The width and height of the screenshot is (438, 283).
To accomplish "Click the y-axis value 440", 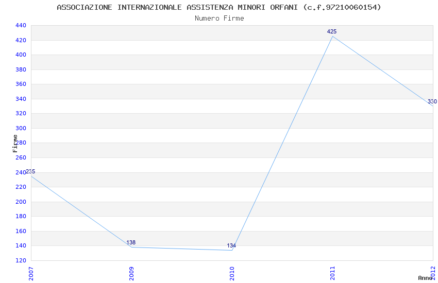I will (x=21, y=25).
